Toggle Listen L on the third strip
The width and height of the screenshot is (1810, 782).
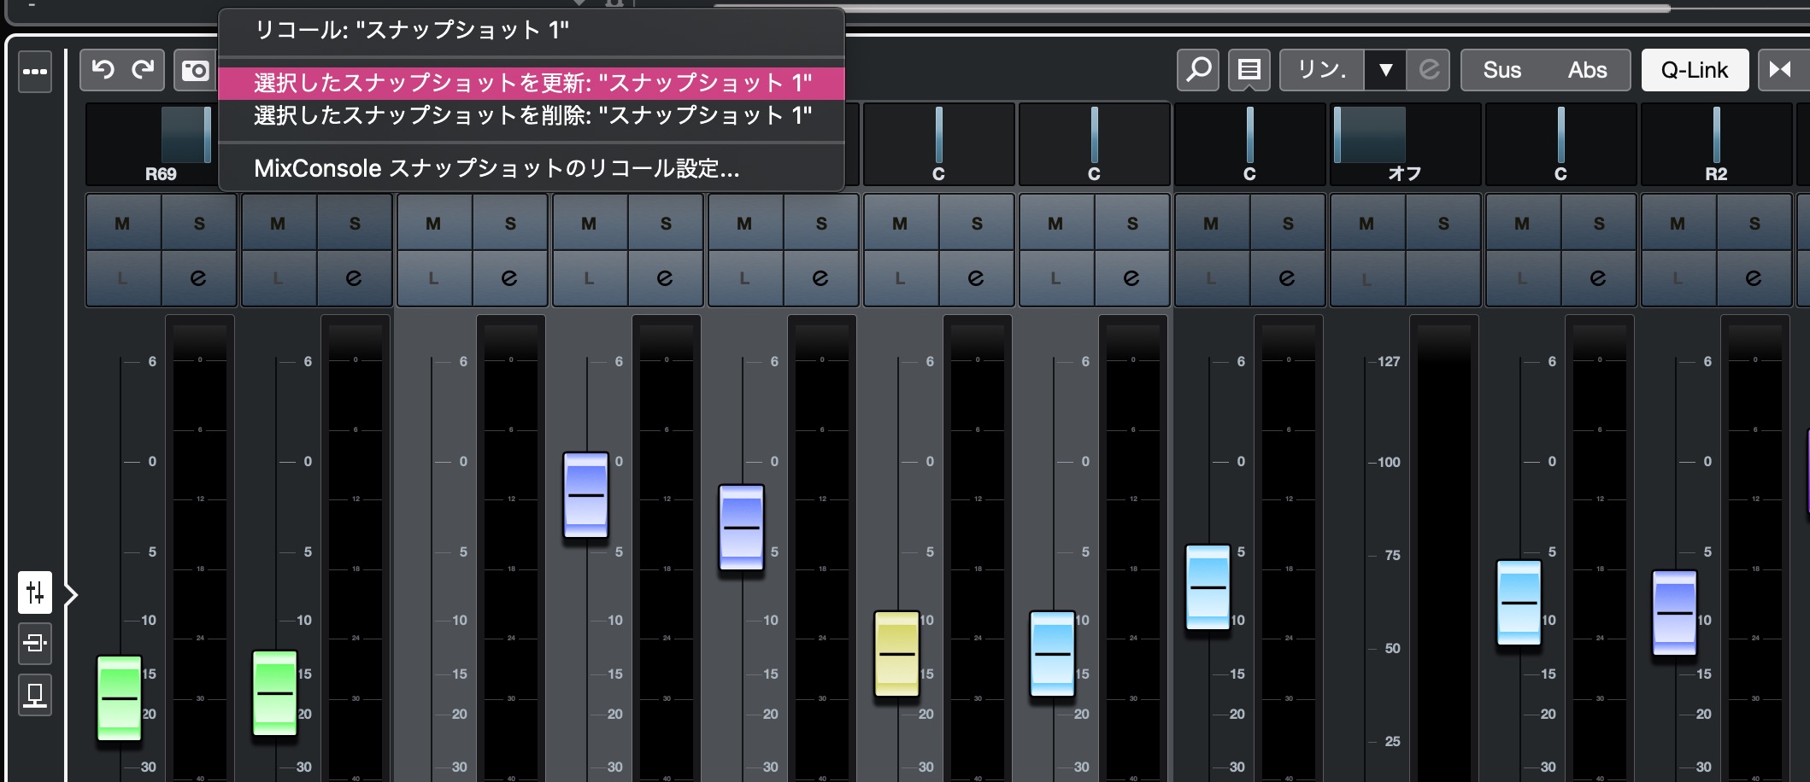pos(434,278)
